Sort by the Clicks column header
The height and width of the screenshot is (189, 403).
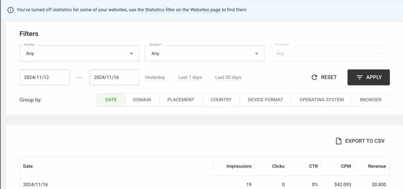pyautogui.click(x=278, y=166)
